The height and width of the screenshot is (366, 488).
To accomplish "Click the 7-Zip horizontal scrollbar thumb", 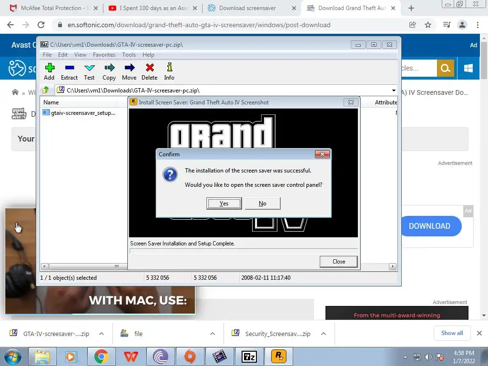I will (x=88, y=266).
